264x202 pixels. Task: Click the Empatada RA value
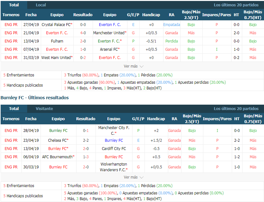(172, 25)
